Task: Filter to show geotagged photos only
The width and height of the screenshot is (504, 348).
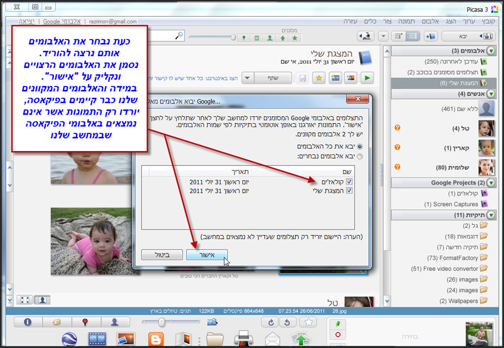Action: point(244,38)
